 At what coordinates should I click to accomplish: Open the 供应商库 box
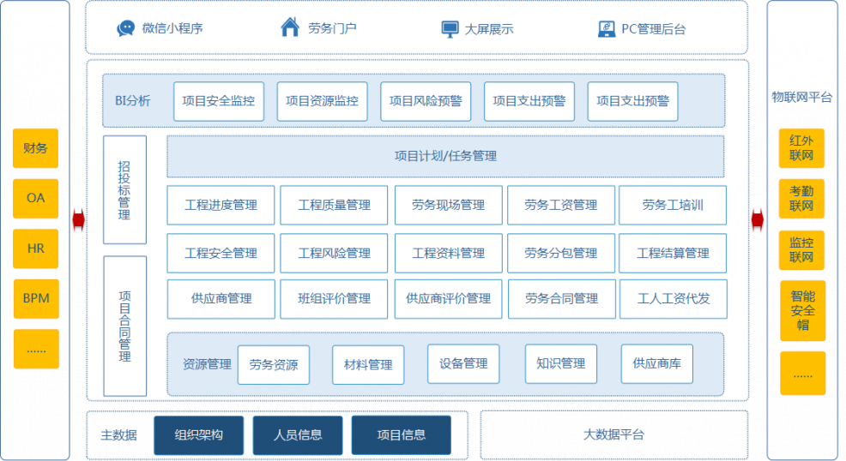656,364
